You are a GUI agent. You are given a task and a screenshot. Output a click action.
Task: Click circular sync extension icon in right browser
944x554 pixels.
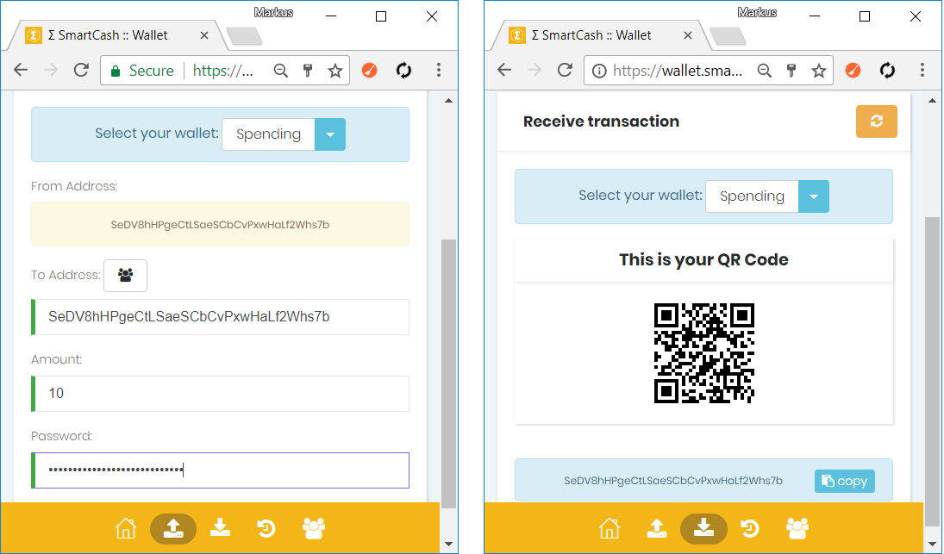coord(887,71)
